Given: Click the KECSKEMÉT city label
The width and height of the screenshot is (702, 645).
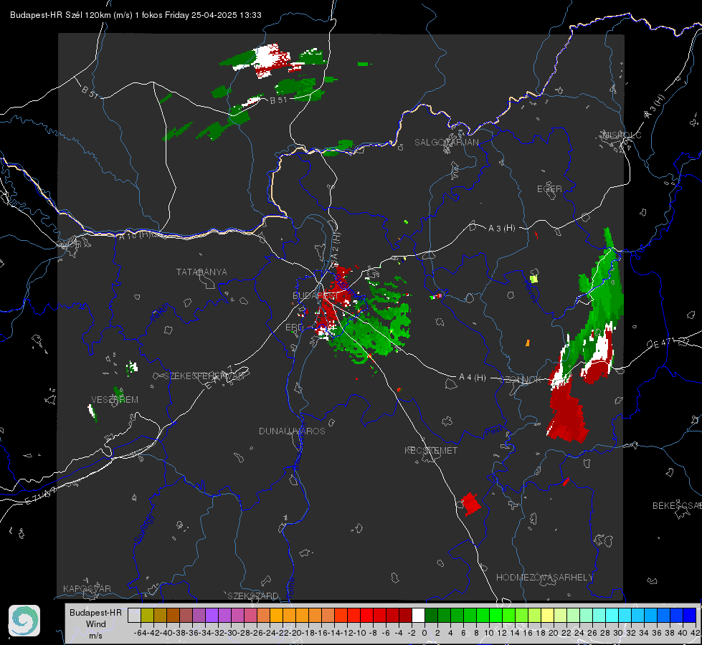Looking at the screenshot, I should tap(431, 450).
